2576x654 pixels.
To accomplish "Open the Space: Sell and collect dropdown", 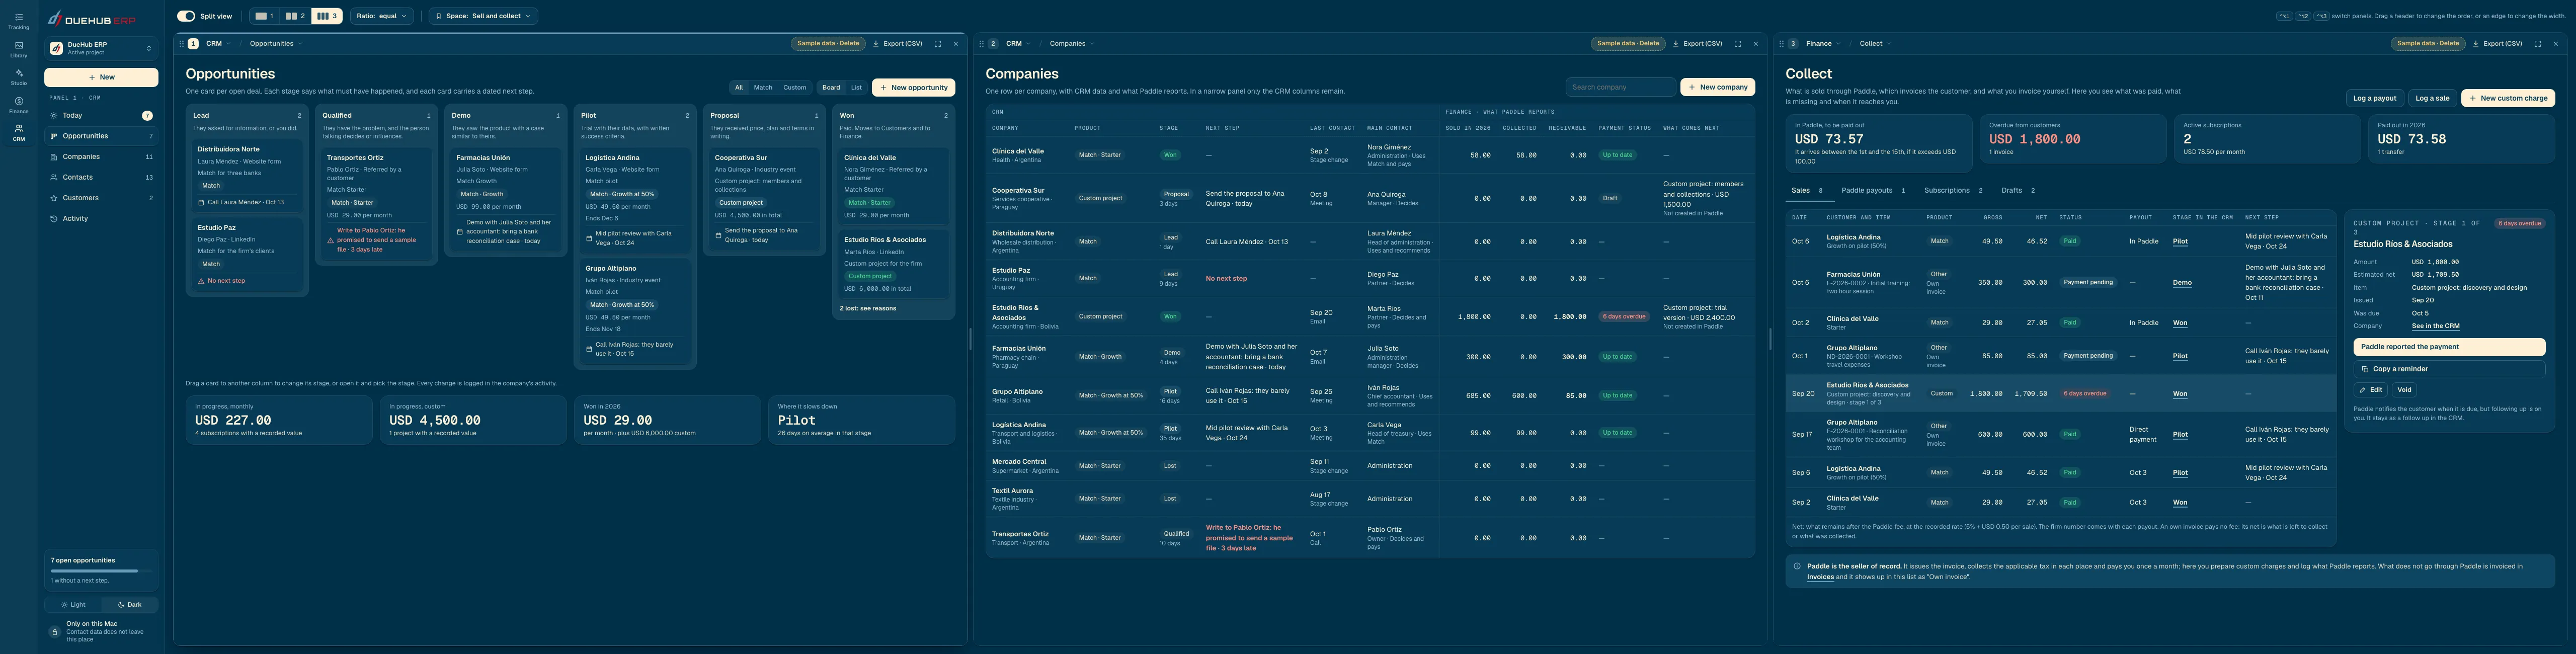I will point(483,16).
